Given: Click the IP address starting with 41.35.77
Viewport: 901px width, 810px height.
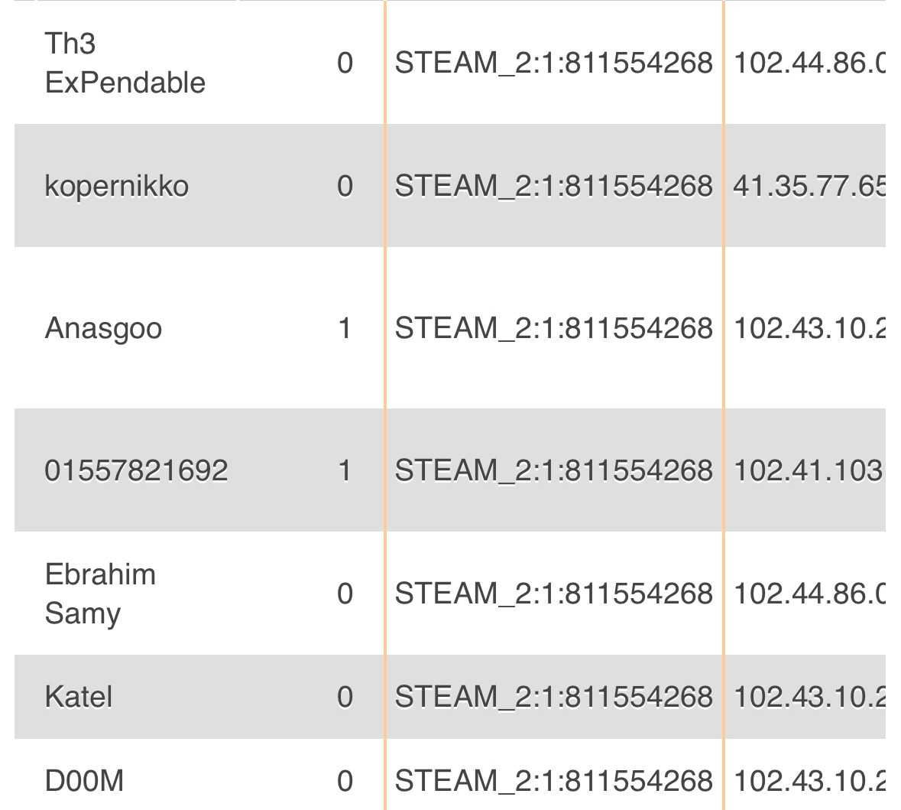Looking at the screenshot, I should [x=809, y=186].
